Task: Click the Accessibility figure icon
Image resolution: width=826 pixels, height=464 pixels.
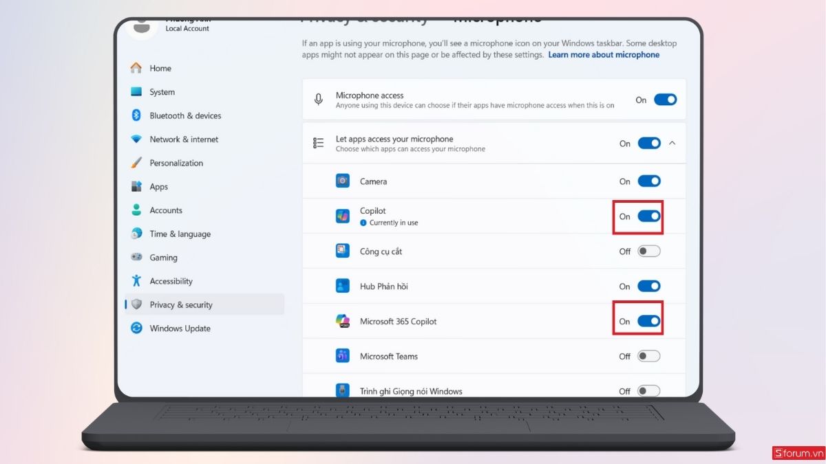Action: [x=136, y=281]
